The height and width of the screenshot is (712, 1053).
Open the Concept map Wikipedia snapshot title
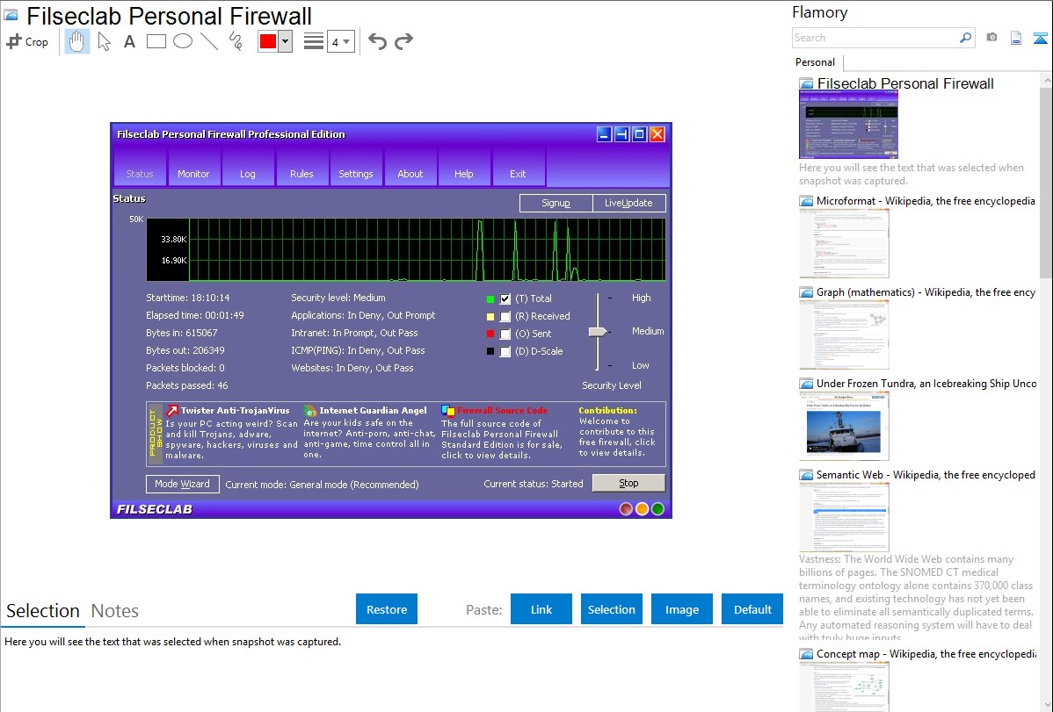point(926,653)
